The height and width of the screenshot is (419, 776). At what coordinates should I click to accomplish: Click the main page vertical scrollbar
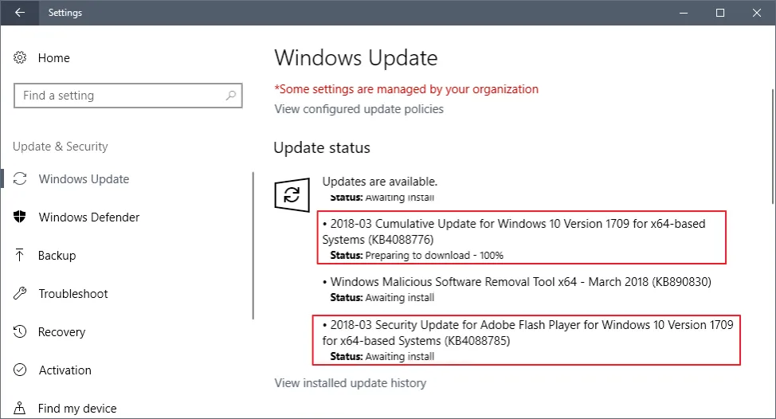coord(773,146)
